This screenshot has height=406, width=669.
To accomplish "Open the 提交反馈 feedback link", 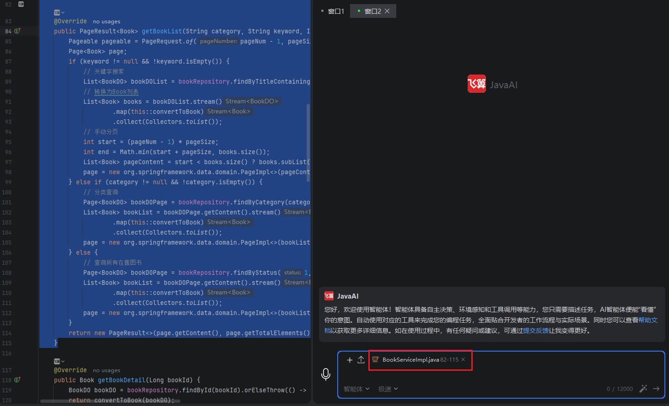I will click(536, 331).
